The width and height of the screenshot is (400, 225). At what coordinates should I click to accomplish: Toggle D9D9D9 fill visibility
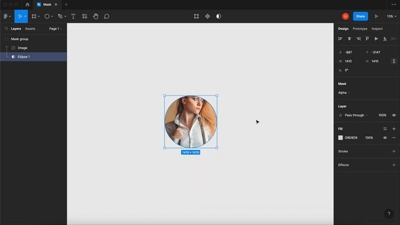point(385,137)
